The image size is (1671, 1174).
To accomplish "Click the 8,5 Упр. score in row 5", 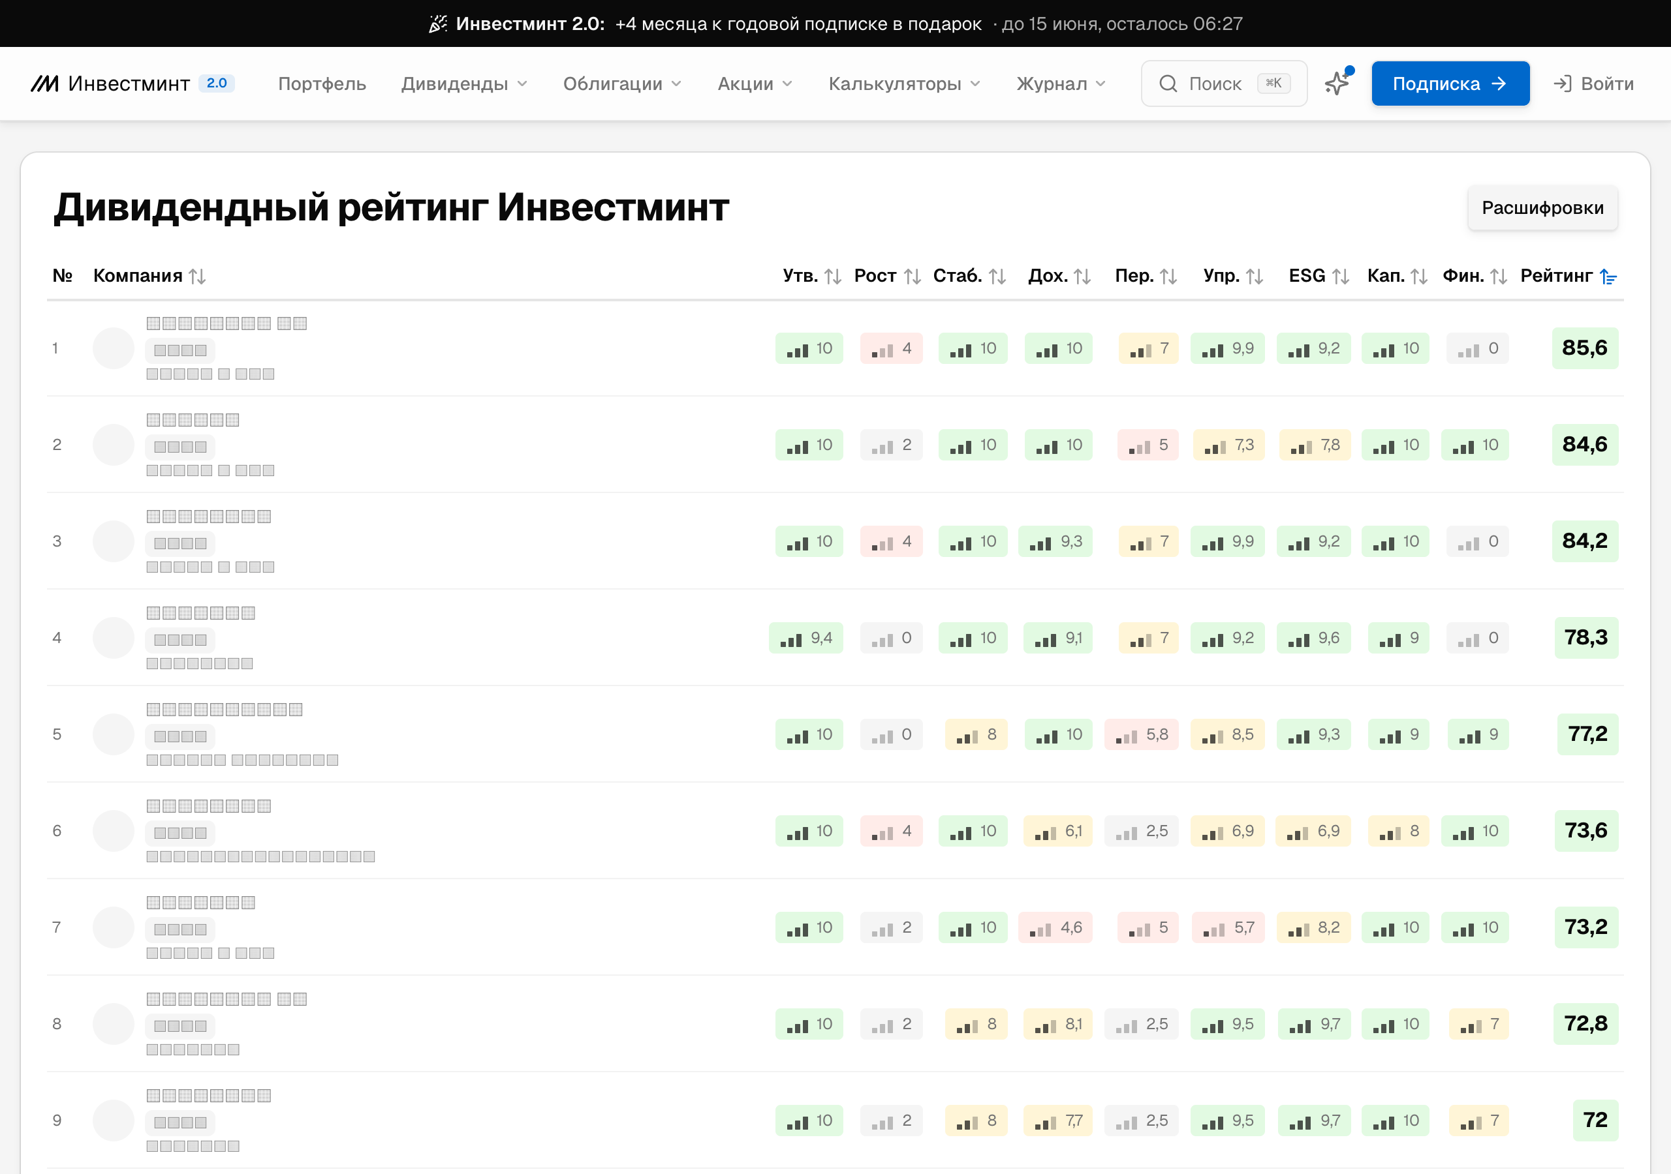I will [1227, 734].
